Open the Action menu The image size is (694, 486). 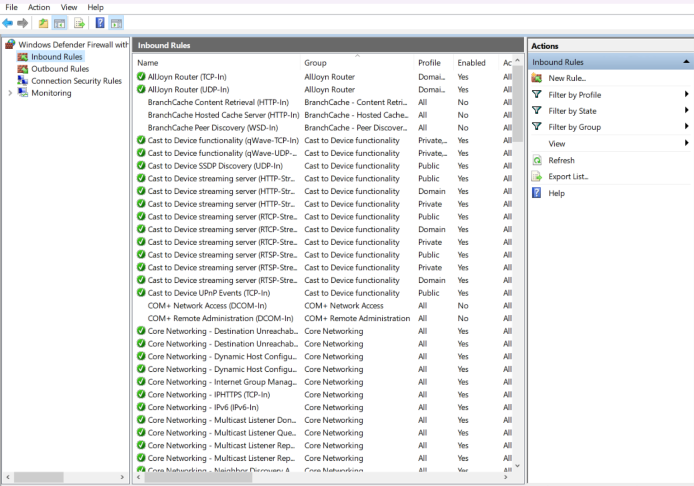[x=39, y=7]
